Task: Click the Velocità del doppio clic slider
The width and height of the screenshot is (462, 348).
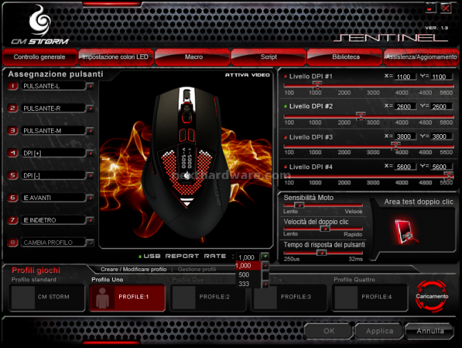Action: [325, 228]
